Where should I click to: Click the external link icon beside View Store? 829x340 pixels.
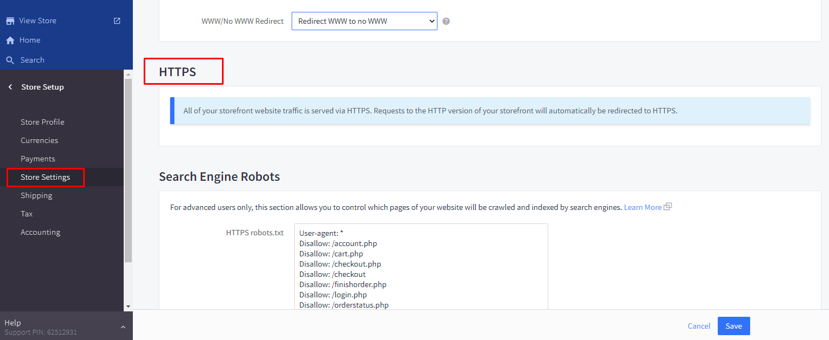coord(117,21)
